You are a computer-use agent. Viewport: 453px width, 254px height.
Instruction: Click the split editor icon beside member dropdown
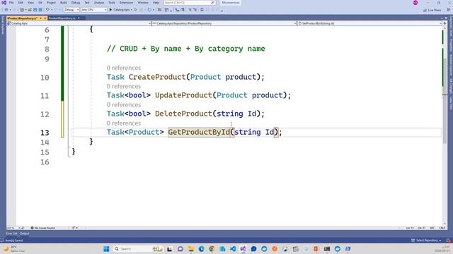pos(445,23)
